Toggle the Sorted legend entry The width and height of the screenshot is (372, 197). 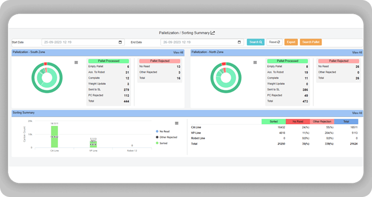(x=162, y=143)
